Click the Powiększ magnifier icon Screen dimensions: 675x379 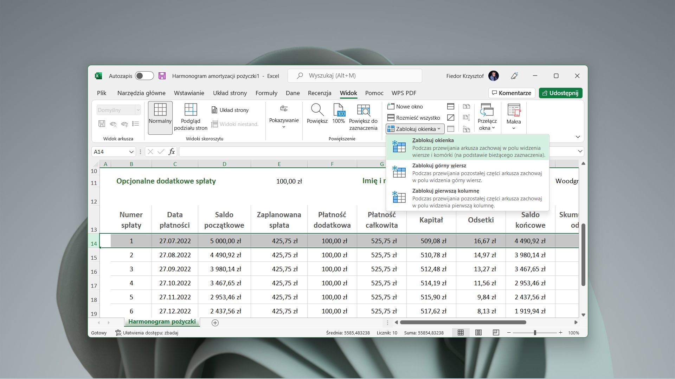point(317,114)
